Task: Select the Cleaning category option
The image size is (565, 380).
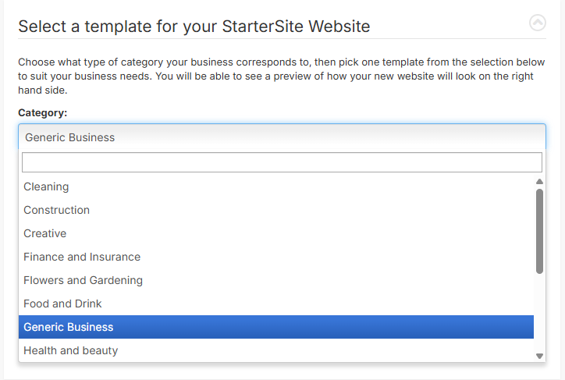Action: [x=276, y=186]
